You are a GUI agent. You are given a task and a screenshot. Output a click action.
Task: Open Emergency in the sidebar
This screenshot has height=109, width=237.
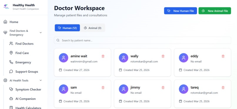pos(23,62)
